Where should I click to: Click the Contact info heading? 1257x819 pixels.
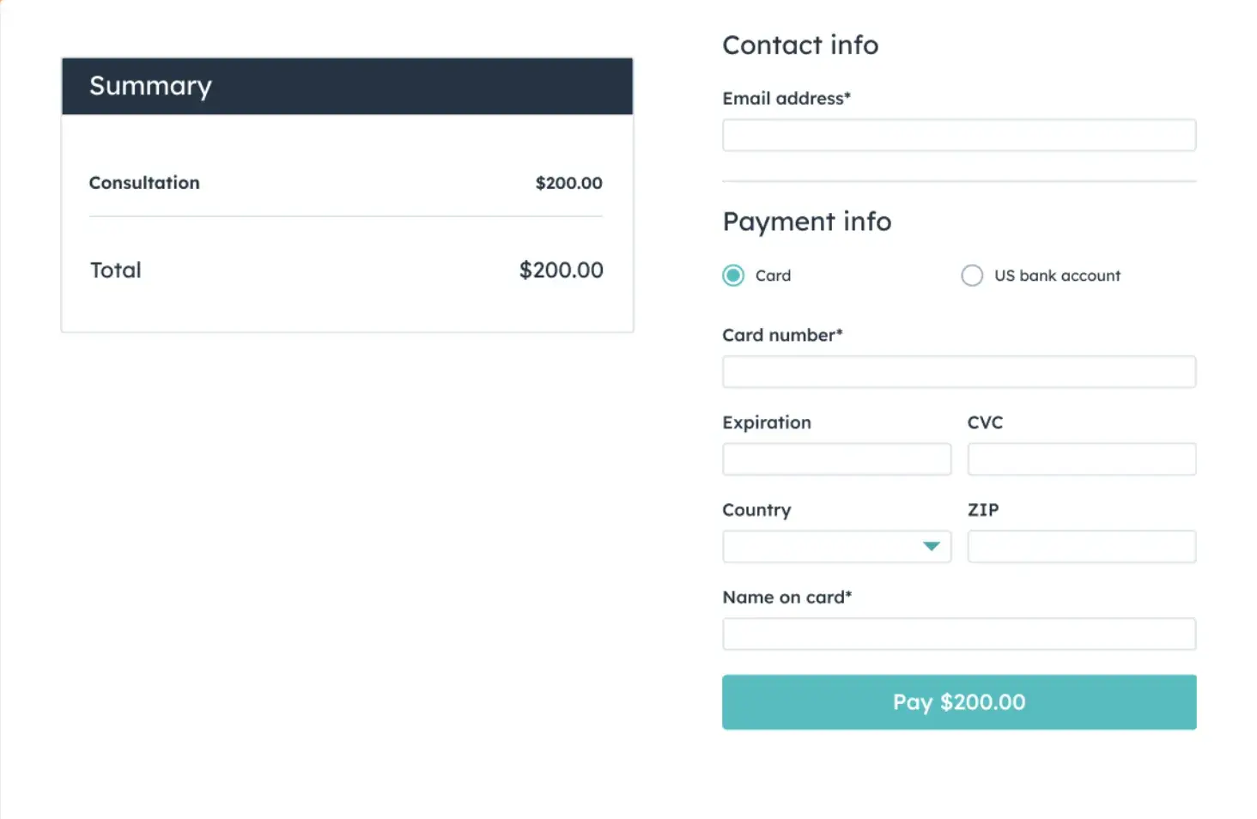800,45
